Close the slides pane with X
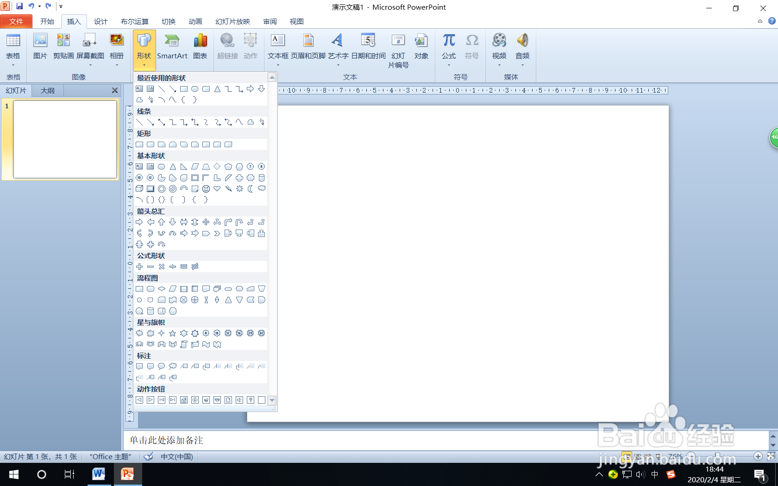The image size is (778, 486). pos(115,91)
